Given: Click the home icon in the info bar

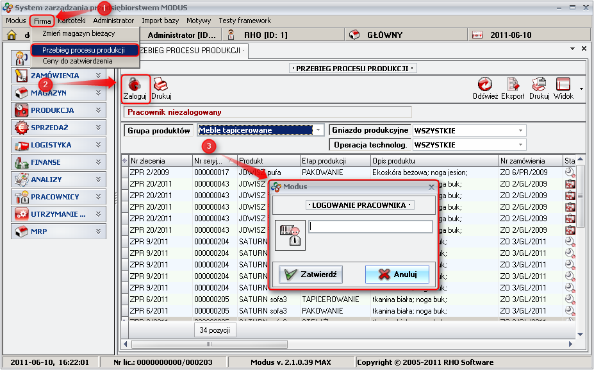Looking at the screenshot, I should (11, 35).
